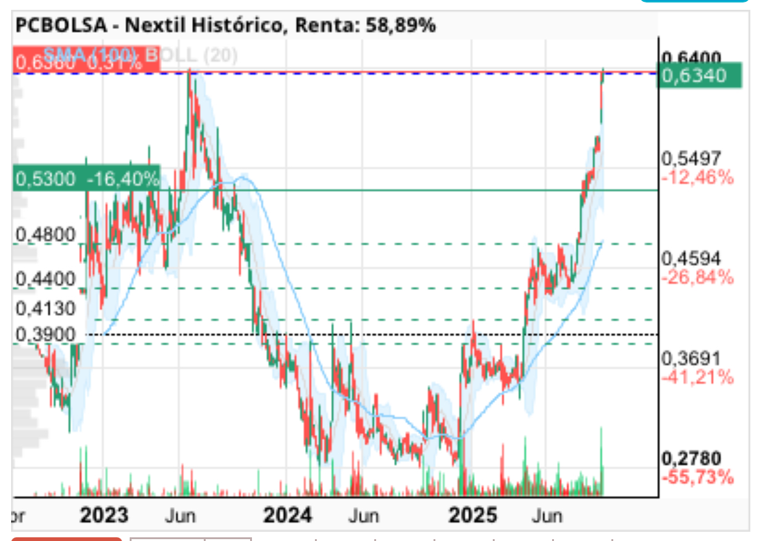Click the chart title PCBOLSA - Nextil Histórico
This screenshot has width=767, height=541.
149,26
